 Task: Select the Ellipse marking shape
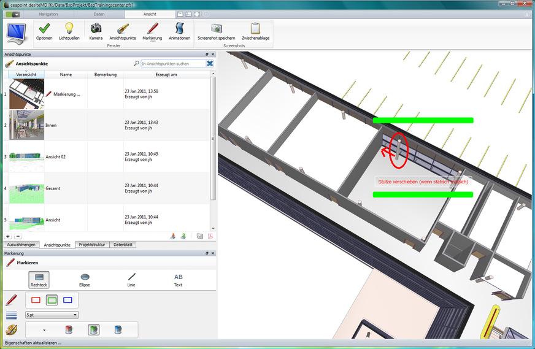85,280
